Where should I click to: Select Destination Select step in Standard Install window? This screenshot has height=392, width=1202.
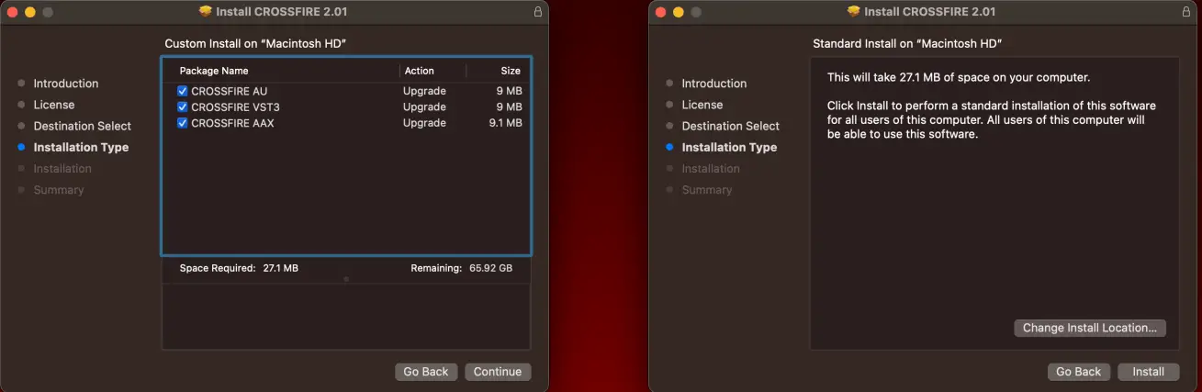click(x=730, y=126)
